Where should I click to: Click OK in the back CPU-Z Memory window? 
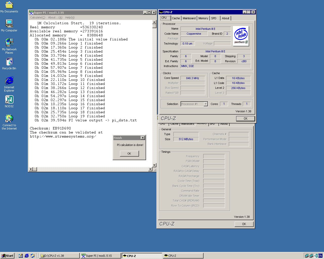tap(244, 224)
